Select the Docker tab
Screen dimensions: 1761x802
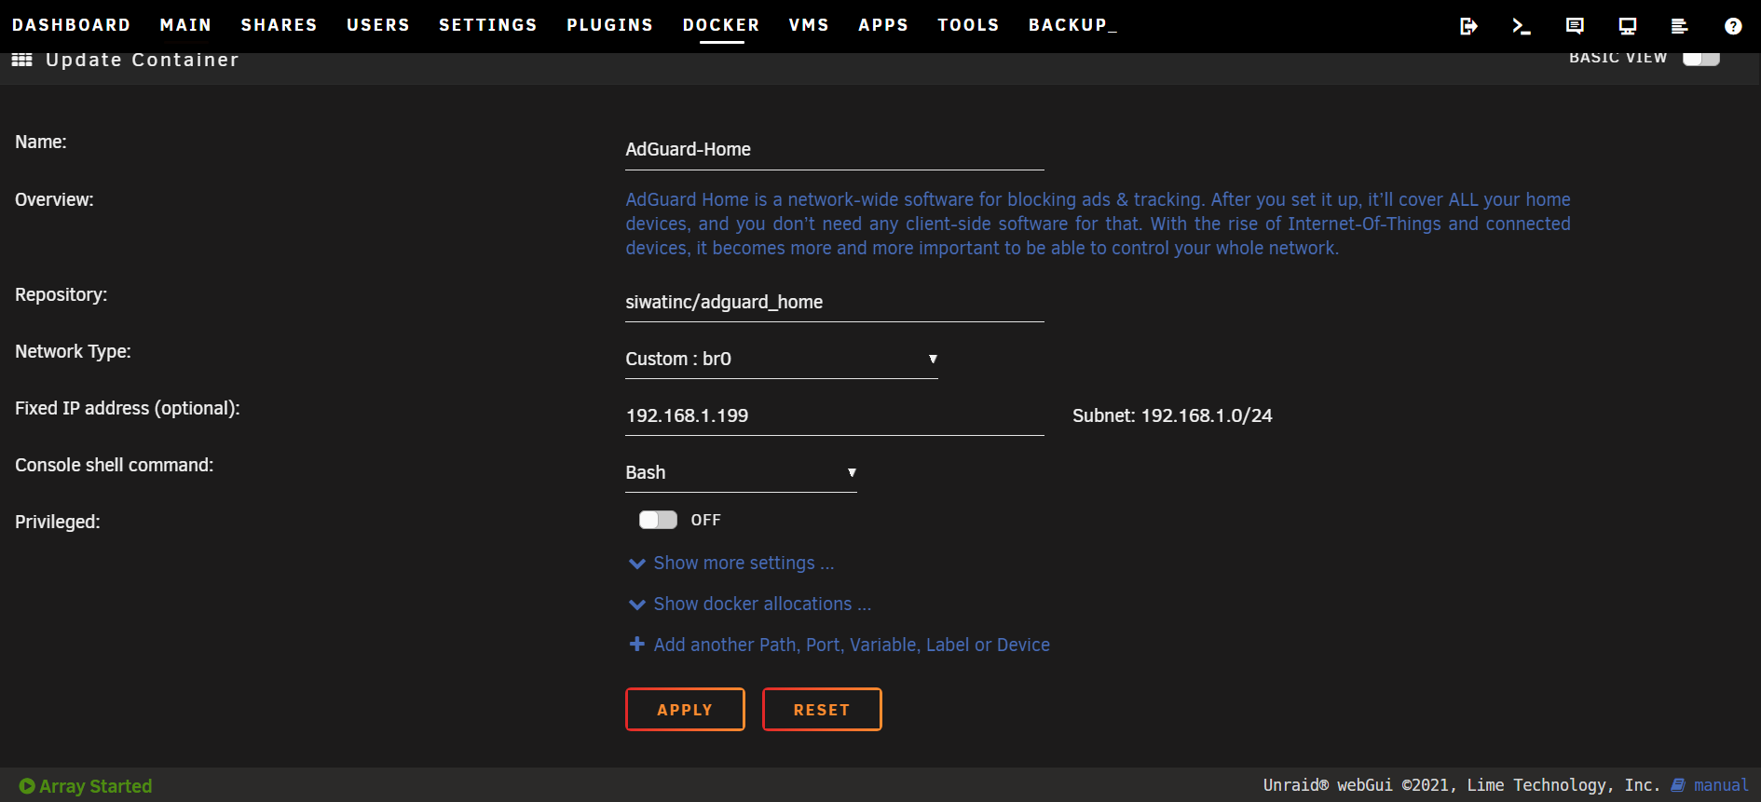(721, 25)
